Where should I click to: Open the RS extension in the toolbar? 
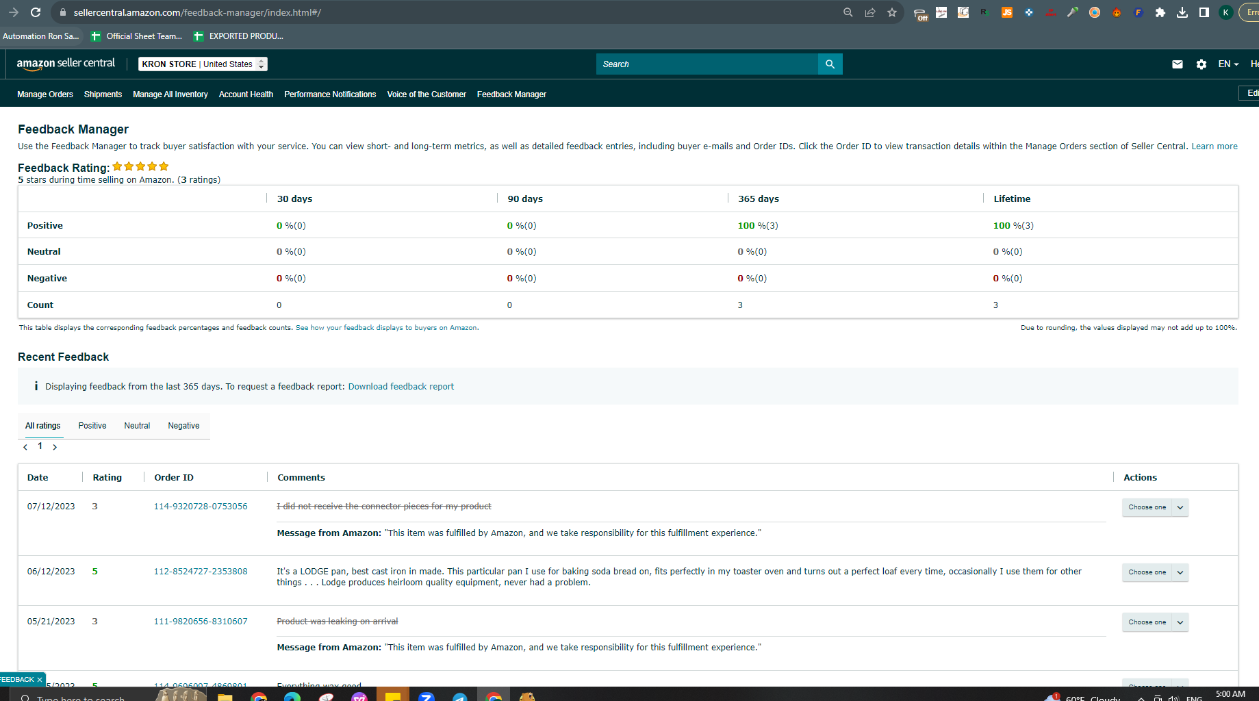(x=985, y=12)
